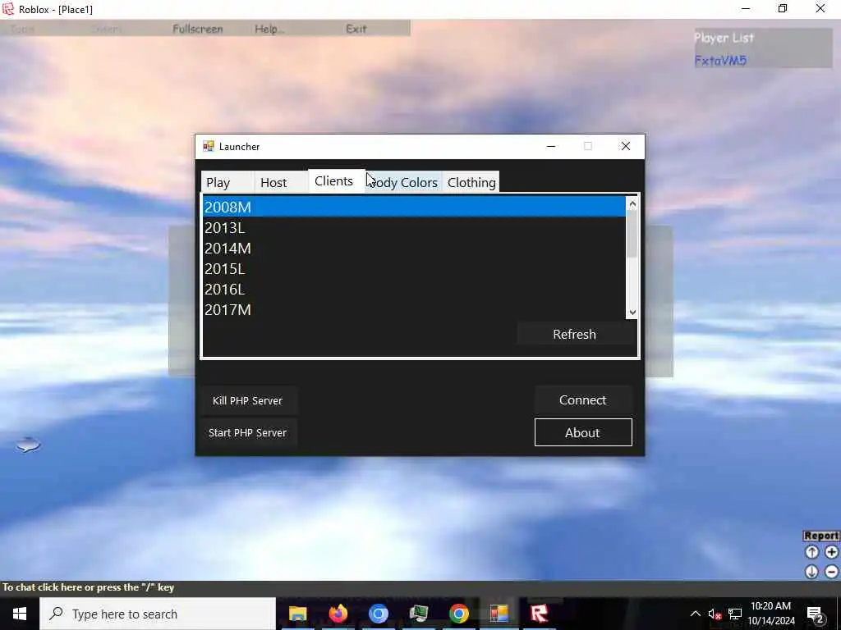Screen dimensions: 841x630
Task: Click the client list scroll-up arrow
Action: click(632, 203)
